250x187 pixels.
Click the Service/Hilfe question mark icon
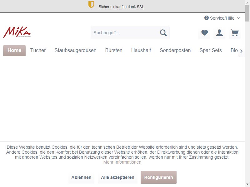pyautogui.click(x=207, y=18)
